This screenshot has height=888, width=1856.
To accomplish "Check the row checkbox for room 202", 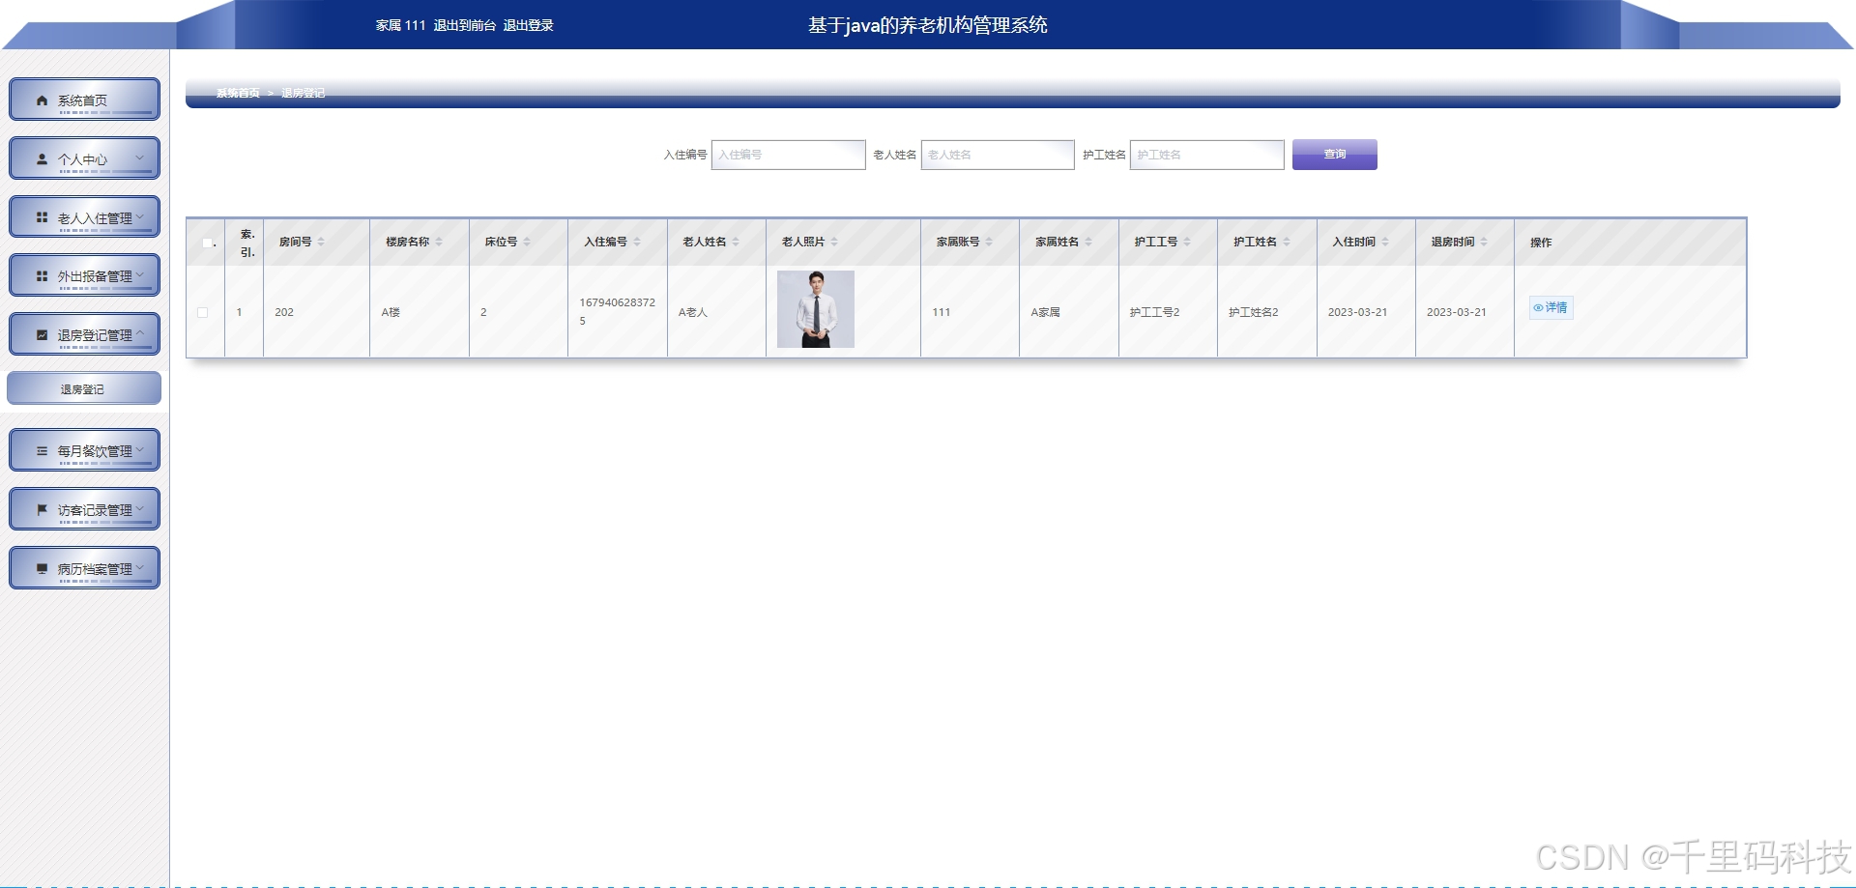I will (x=202, y=312).
